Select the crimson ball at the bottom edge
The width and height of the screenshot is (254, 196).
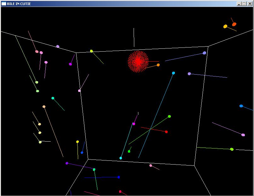120,192
